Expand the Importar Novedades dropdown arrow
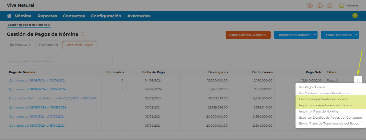The width and height of the screenshot is (366, 140). tap(315, 35)
